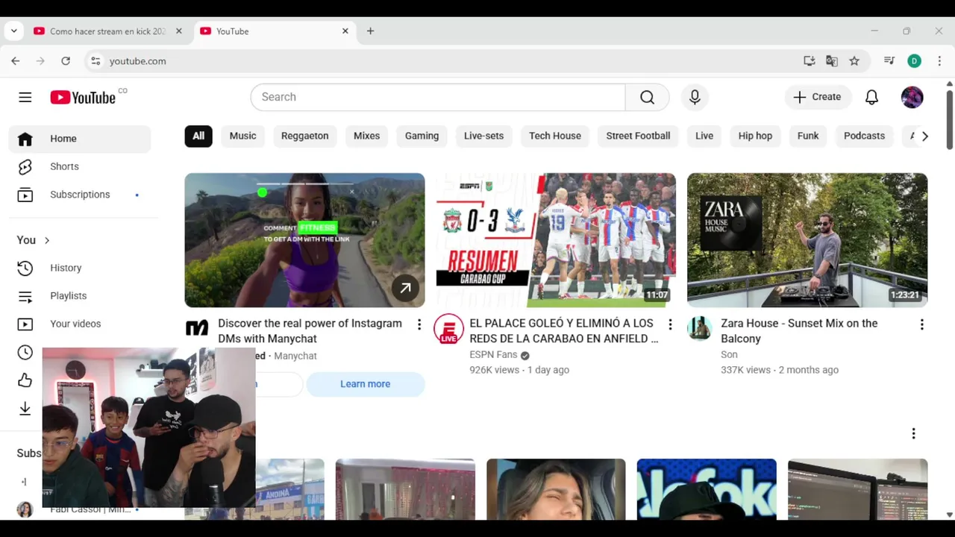
Task: Switch to 'Como hacer stream en kick' tab
Action: point(107,31)
